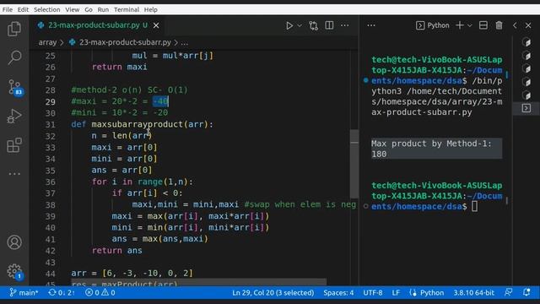Image resolution: width=540 pixels, height=304 pixels.
Task: Kill terminal with trash icon
Action: pos(499,25)
